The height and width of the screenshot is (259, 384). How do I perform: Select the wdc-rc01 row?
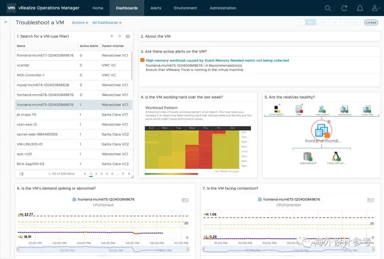point(74,154)
